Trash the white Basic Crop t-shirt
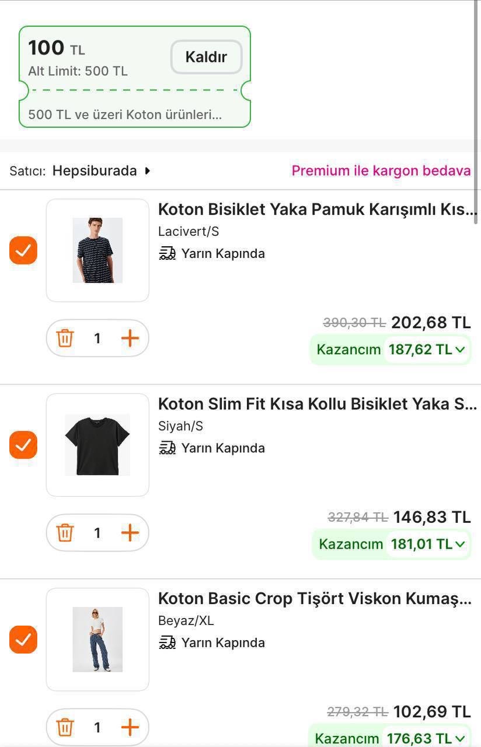The width and height of the screenshot is (481, 747). coord(65,727)
